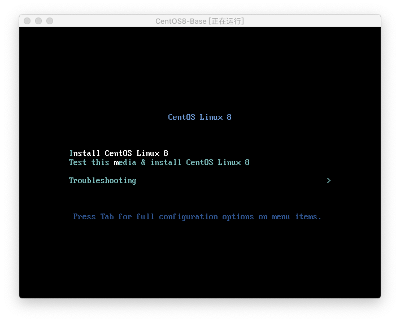Open the Troubleshooting boot menu entry
The height and width of the screenshot is (322, 400).
pyautogui.click(x=102, y=180)
